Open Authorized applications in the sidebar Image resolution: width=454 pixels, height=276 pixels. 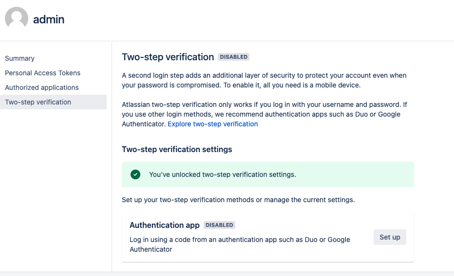pos(41,87)
